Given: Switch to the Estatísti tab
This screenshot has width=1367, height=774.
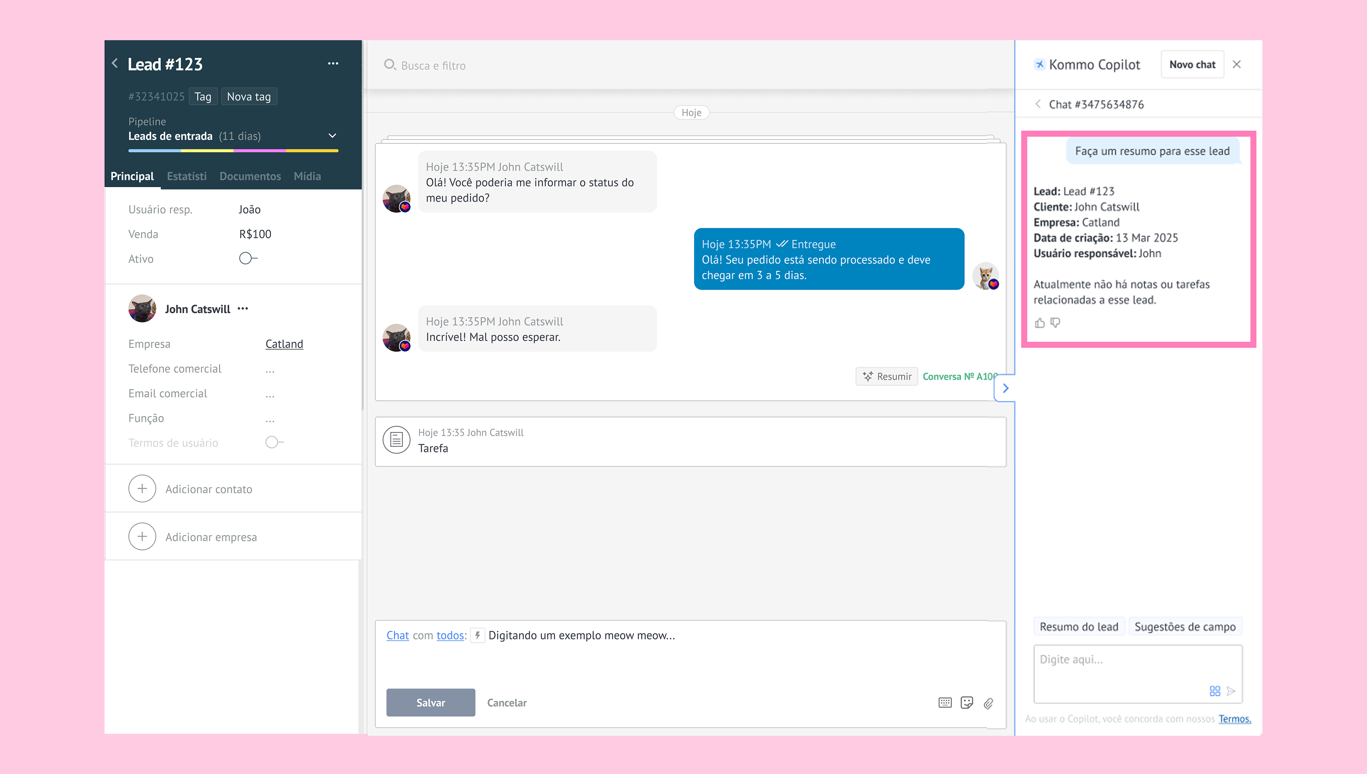Looking at the screenshot, I should 186,176.
